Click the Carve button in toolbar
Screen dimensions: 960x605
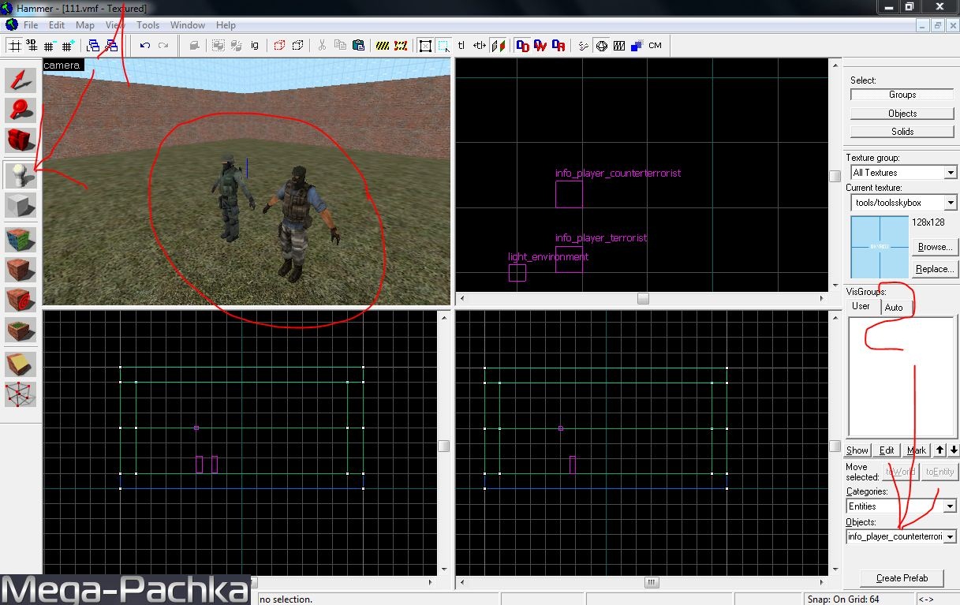(194, 46)
